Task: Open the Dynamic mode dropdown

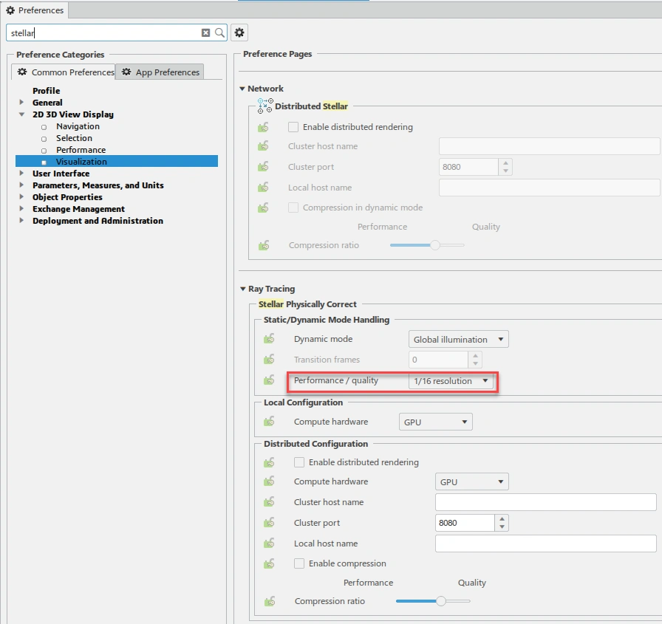Action: (x=458, y=340)
